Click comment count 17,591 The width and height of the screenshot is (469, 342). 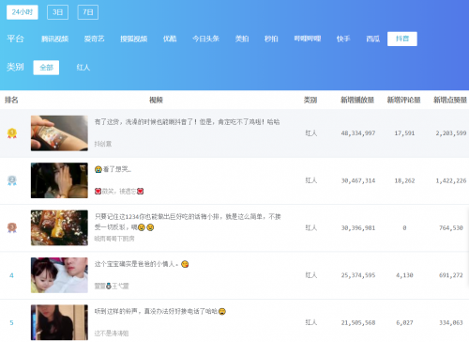[404, 133]
